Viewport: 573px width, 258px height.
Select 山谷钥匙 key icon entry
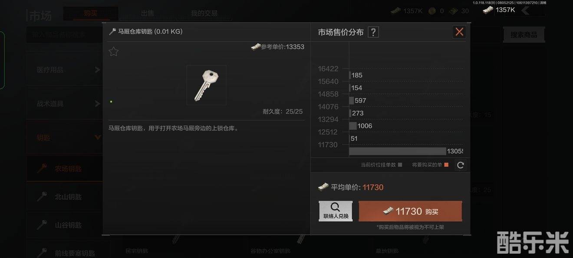(x=42, y=225)
